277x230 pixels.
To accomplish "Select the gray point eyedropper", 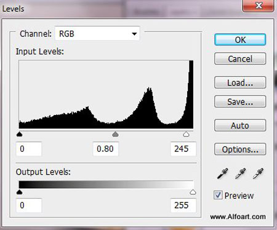I will (240, 173).
